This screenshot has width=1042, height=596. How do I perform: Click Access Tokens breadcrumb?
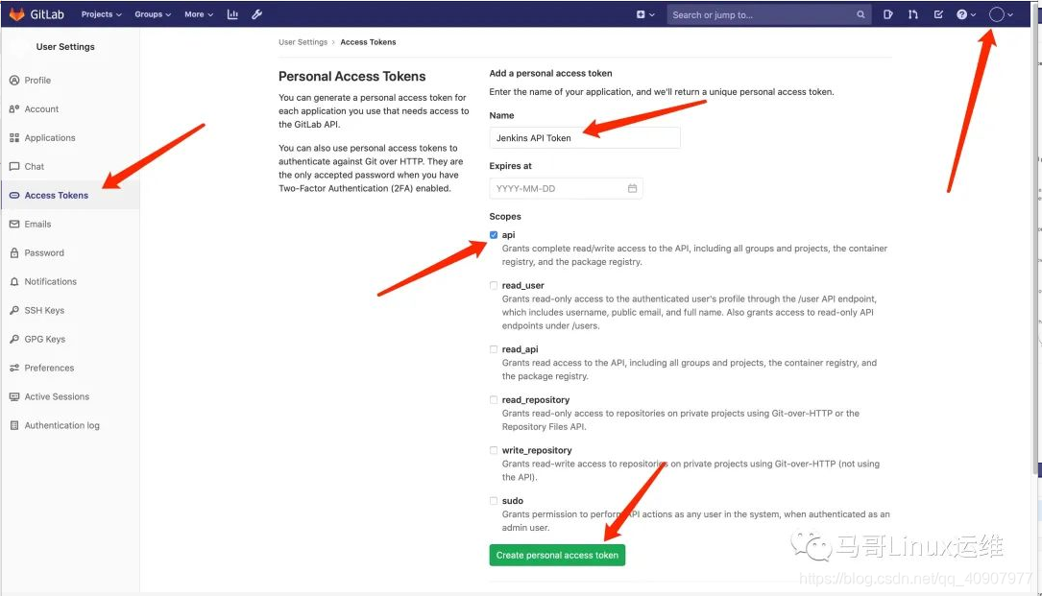[x=368, y=42]
